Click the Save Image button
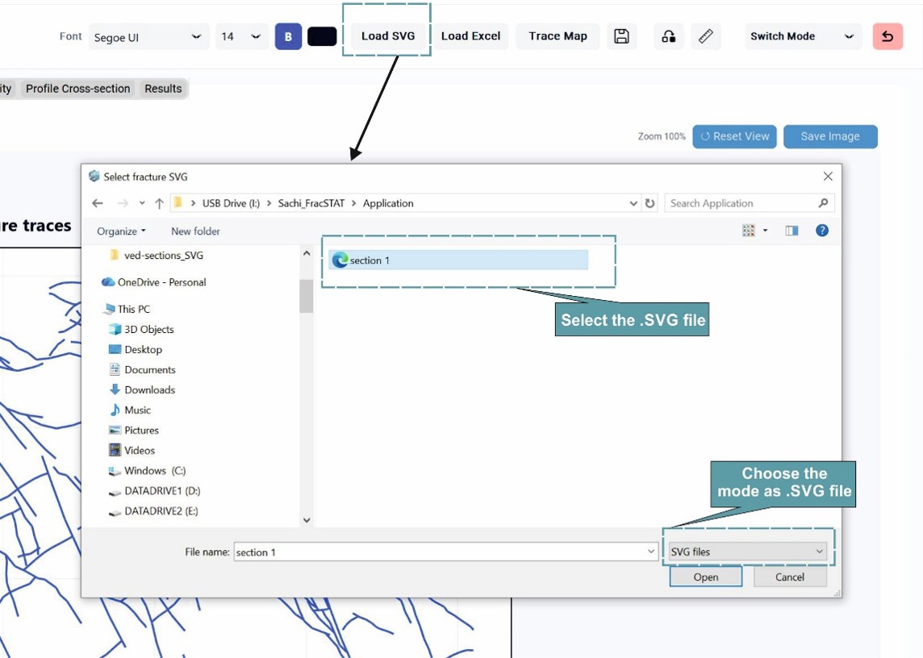This screenshot has width=923, height=658. [830, 136]
